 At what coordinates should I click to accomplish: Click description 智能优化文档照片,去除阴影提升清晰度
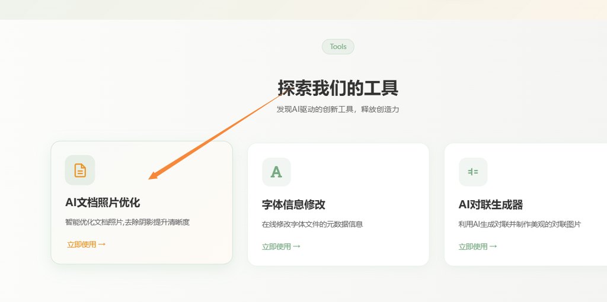127,222
